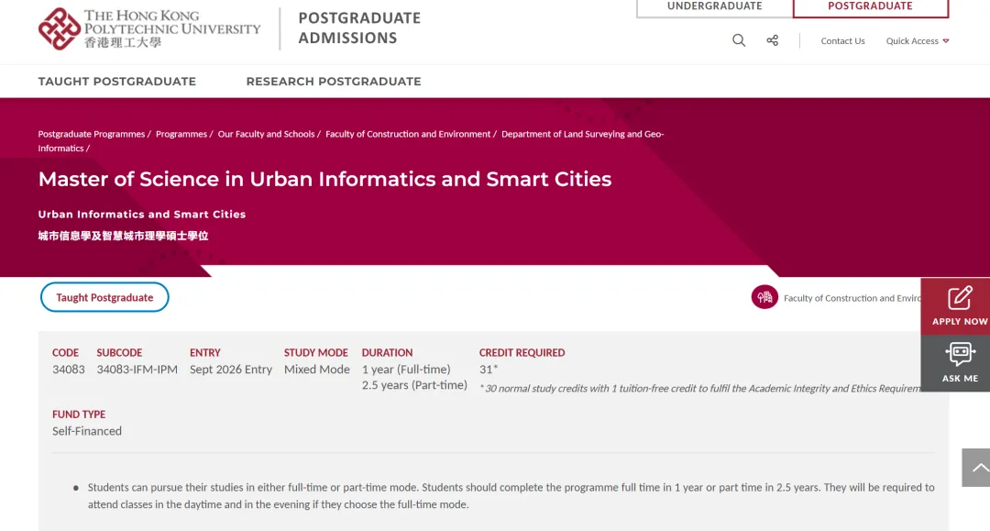Open Department of Land Surveying breadcrumb
The width and height of the screenshot is (990, 531).
[582, 134]
